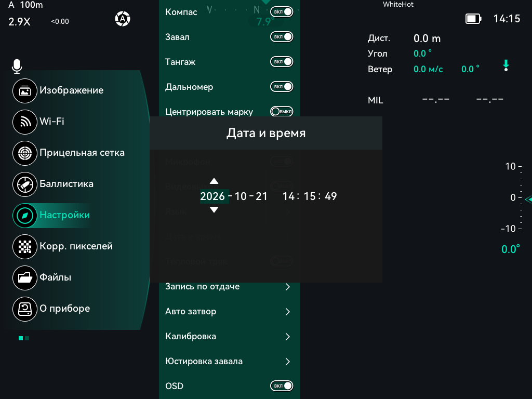Click the MIL label
The image size is (532, 399).
coord(375,100)
